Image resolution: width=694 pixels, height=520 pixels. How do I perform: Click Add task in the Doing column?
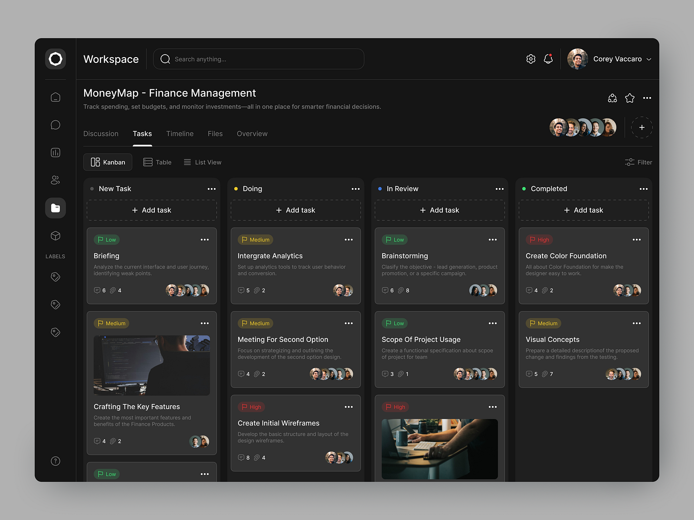296,210
